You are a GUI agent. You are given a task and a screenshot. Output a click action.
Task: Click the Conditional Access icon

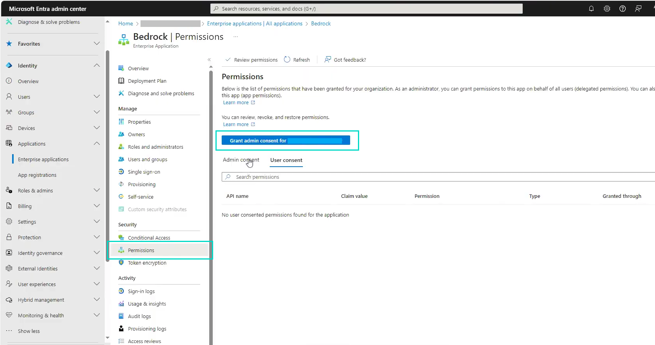(x=121, y=237)
